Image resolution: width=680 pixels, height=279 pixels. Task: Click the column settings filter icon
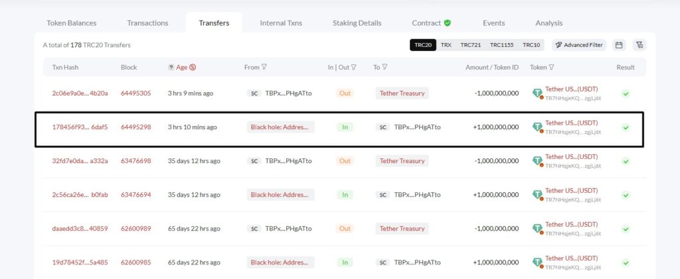[x=639, y=45]
